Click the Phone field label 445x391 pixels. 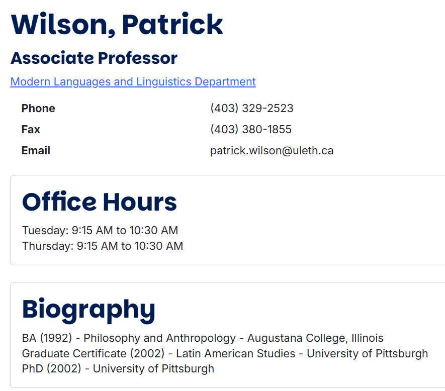coord(38,109)
